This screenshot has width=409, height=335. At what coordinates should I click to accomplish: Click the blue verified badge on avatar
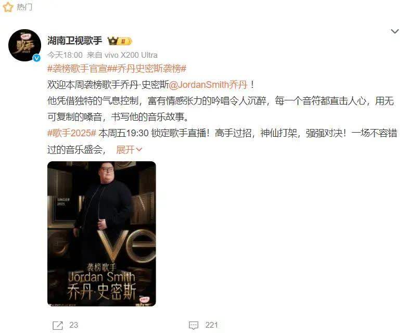(36, 58)
